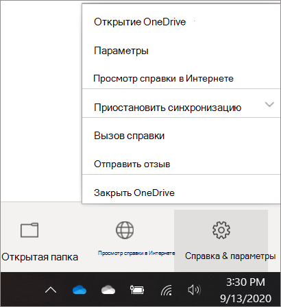Click the Справка & параметры text label
Screen dimensions: 281x307
pos(230,256)
